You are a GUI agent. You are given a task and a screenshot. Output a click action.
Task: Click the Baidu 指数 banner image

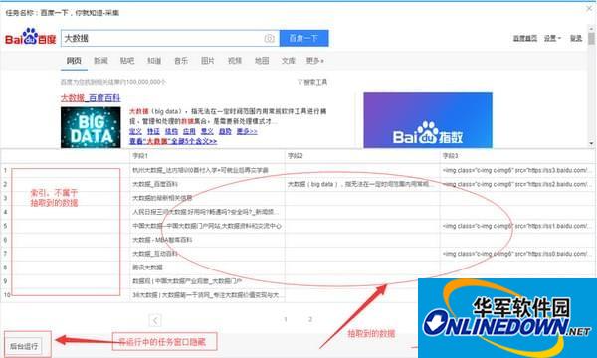[x=428, y=120]
